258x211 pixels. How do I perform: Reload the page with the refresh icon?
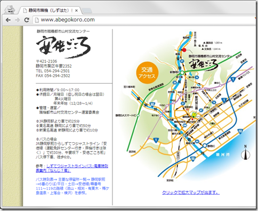(27, 20)
